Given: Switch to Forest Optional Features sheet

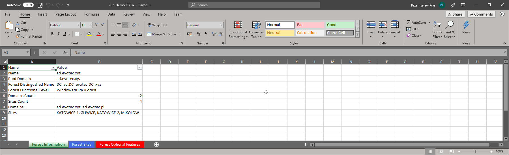Looking at the screenshot, I should pyautogui.click(x=120, y=145).
